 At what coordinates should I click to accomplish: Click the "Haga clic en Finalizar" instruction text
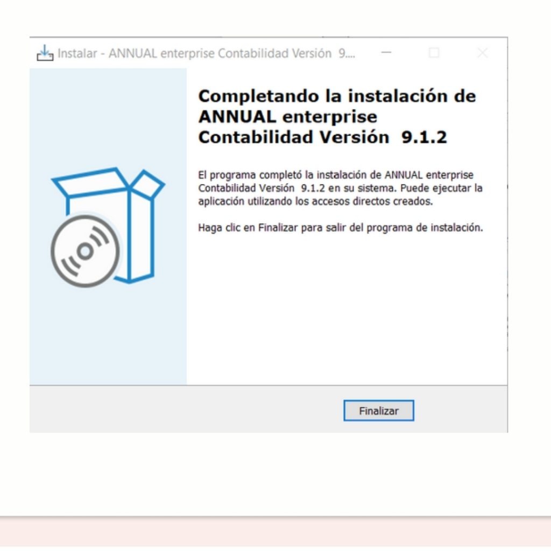point(340,227)
